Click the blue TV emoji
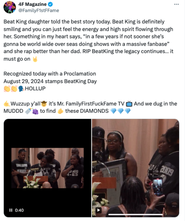 (129, 104)
